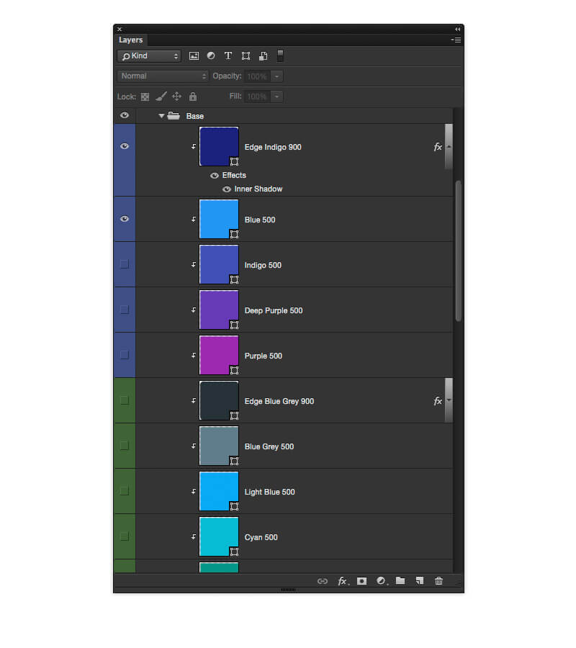The height and width of the screenshot is (648, 576).
Task: Filter for type layers icon
Action: point(228,55)
